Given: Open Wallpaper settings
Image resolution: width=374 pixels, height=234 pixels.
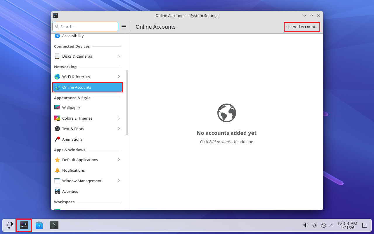Looking at the screenshot, I should (71, 108).
